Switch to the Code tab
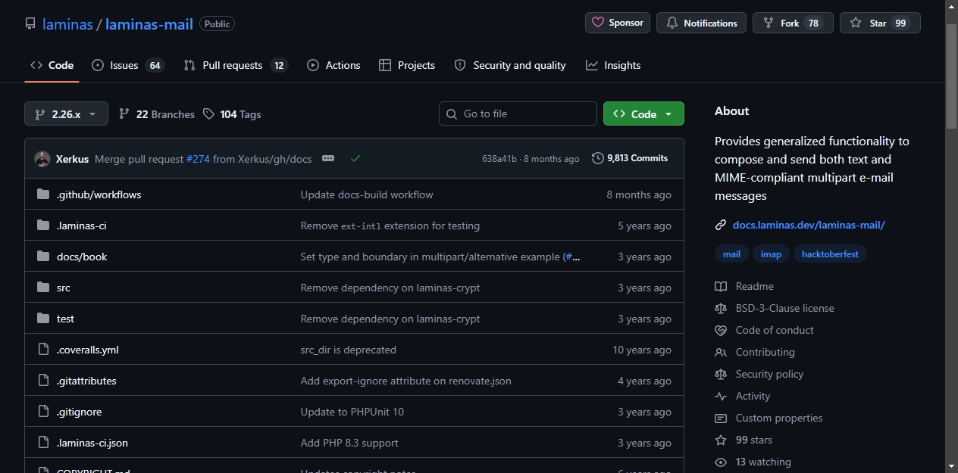Screen dimensions: 958x473 coord(52,65)
